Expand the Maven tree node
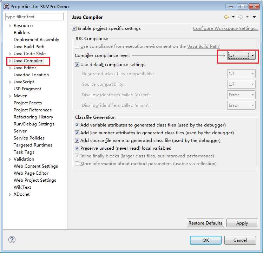Screen dimensions: 263x253 click(x=10, y=96)
